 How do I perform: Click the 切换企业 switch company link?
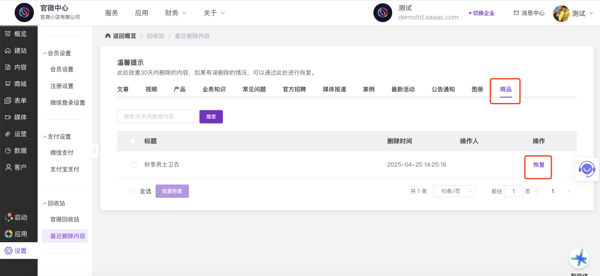(481, 13)
